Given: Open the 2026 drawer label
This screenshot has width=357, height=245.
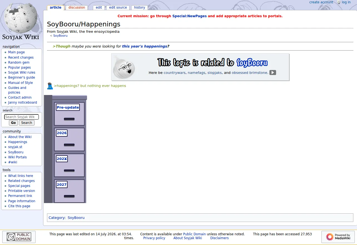Looking at the screenshot, I should 62,133.
